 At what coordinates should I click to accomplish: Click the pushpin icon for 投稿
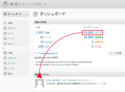(5, 23)
